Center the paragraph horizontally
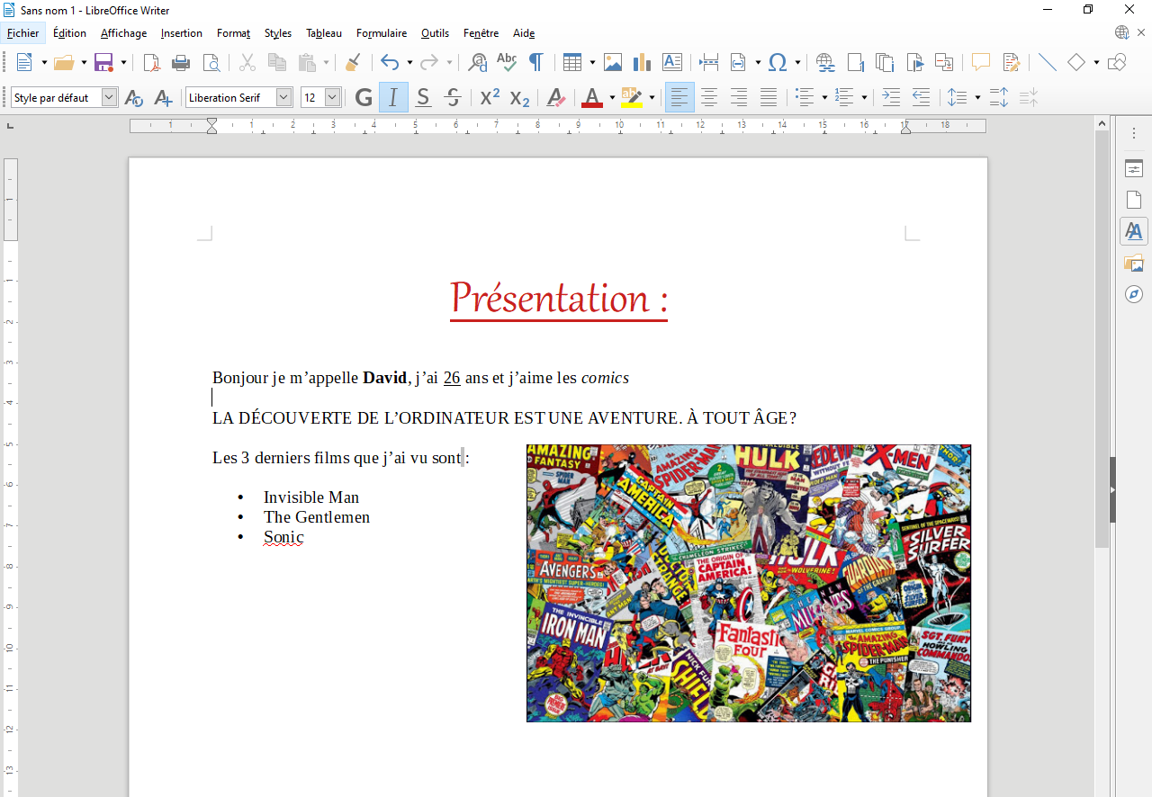1152x797 pixels. [709, 97]
